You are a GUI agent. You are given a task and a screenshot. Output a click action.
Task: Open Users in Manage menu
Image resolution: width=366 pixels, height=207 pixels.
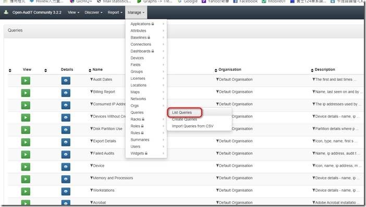pyautogui.click(x=146, y=147)
